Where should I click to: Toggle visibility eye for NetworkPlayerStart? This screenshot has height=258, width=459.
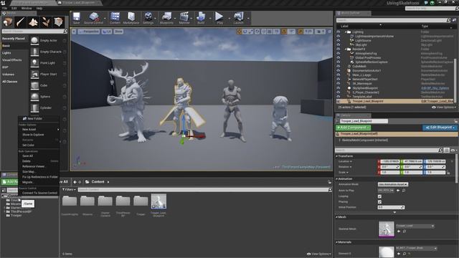(339, 80)
